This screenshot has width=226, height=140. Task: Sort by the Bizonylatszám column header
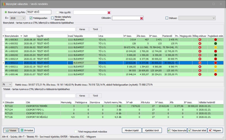[x=13, y=36]
